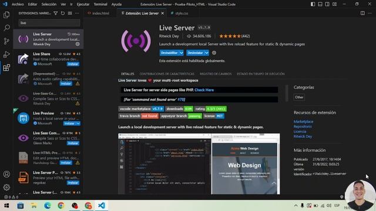376x211 pixels.
Task: Open the star rating for Live Server
Action: pos(234,36)
